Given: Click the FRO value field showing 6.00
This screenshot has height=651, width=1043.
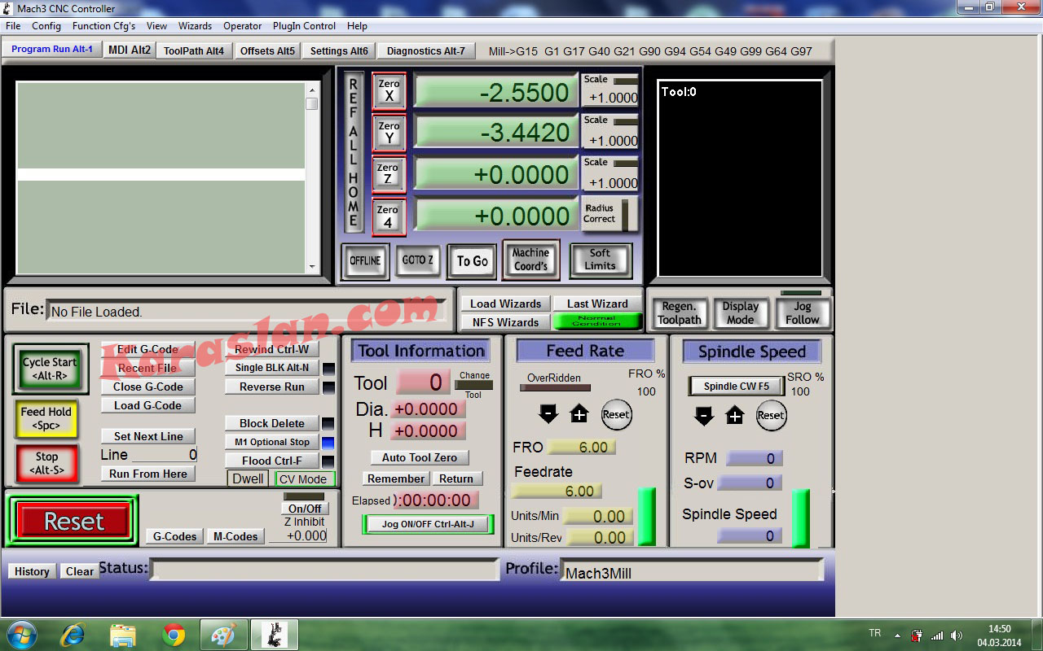Looking at the screenshot, I should click(581, 447).
